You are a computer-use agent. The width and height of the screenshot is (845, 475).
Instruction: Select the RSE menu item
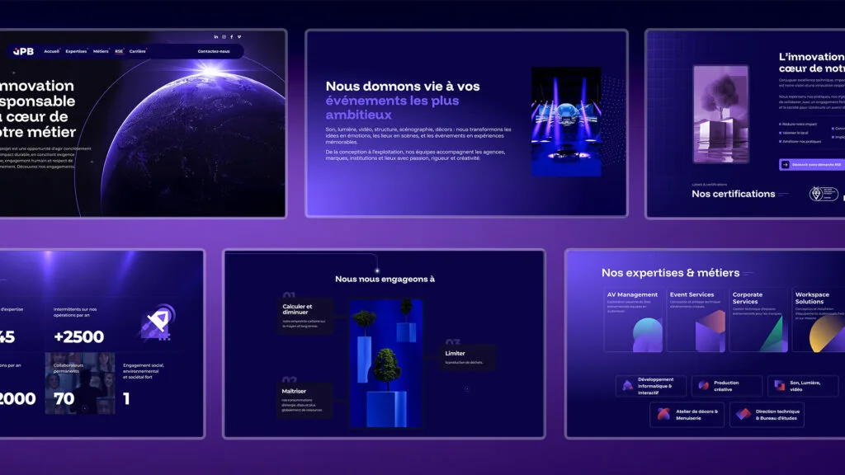[x=119, y=51]
